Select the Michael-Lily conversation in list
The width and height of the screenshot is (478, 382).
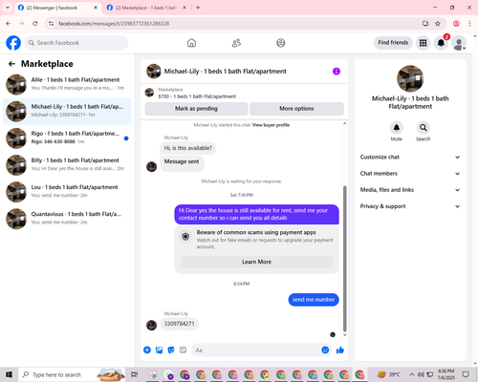click(67, 112)
